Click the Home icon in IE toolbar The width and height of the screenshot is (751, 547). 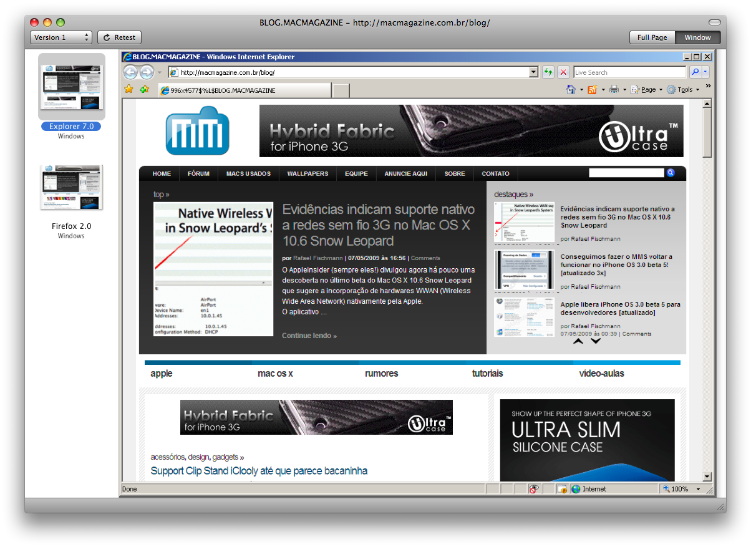tap(571, 90)
